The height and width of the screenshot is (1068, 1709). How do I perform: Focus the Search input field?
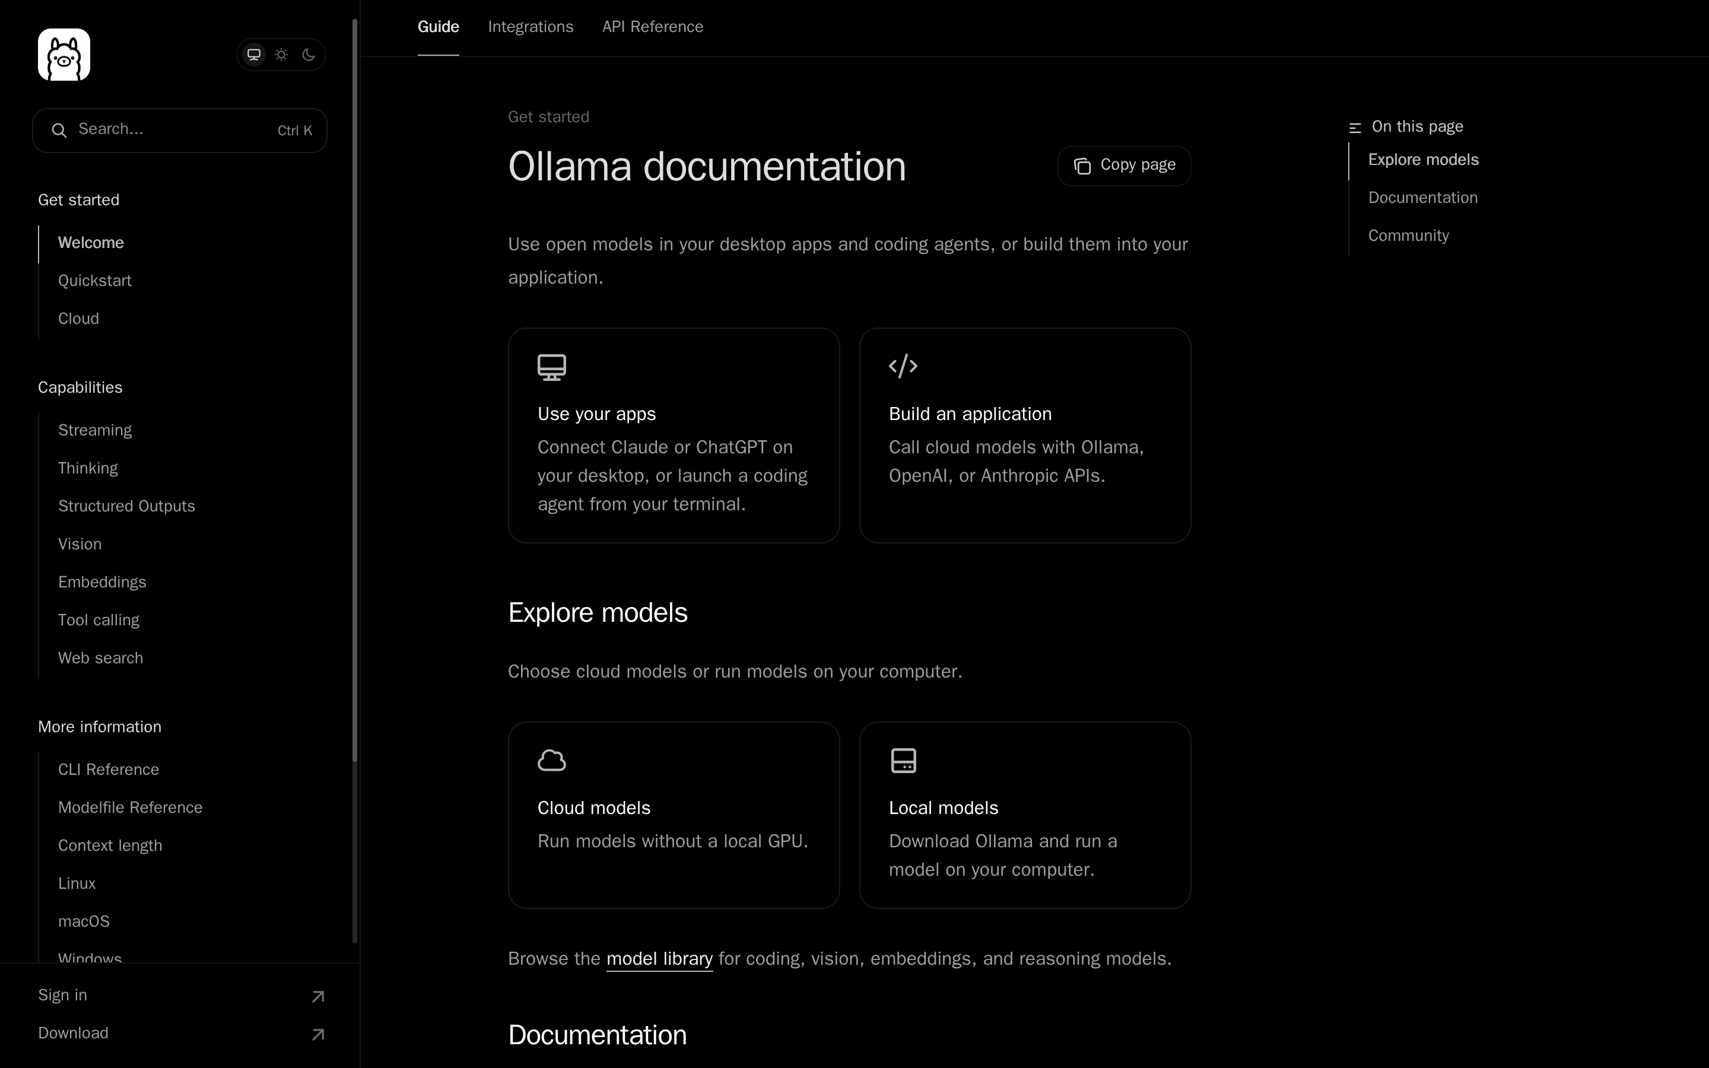click(x=179, y=130)
